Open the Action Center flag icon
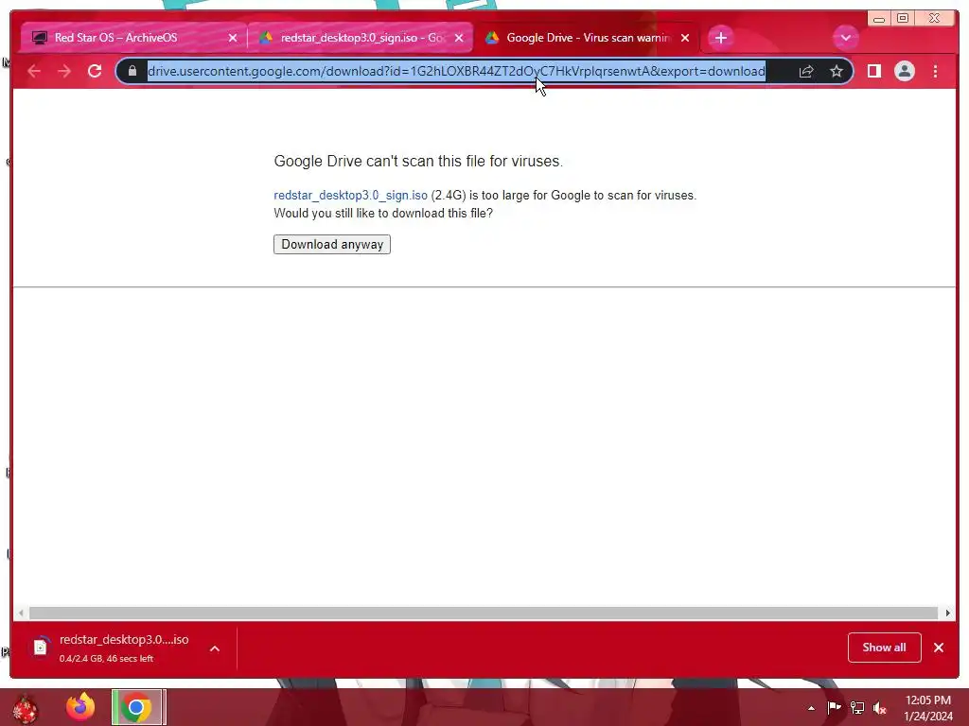Screen dimensions: 969x726 coord(834,707)
